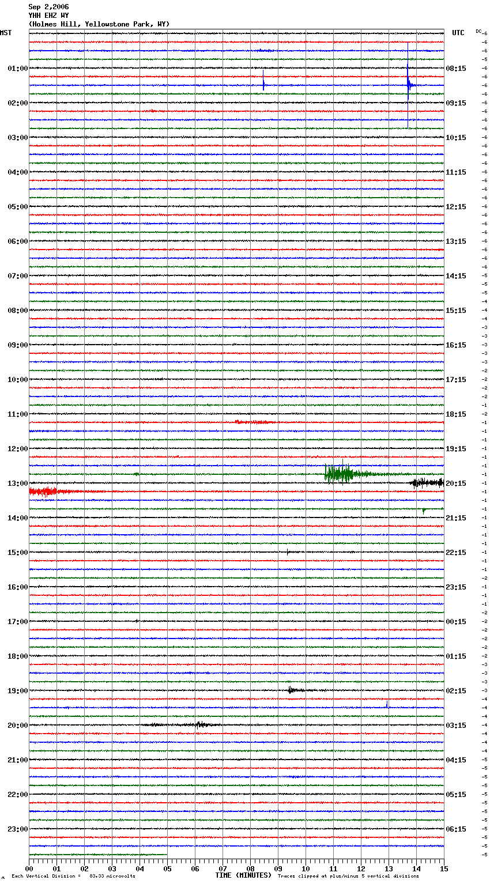Screen dimensions: 490x884
Task: Click the 'DC' column header
Action: click(x=478, y=31)
